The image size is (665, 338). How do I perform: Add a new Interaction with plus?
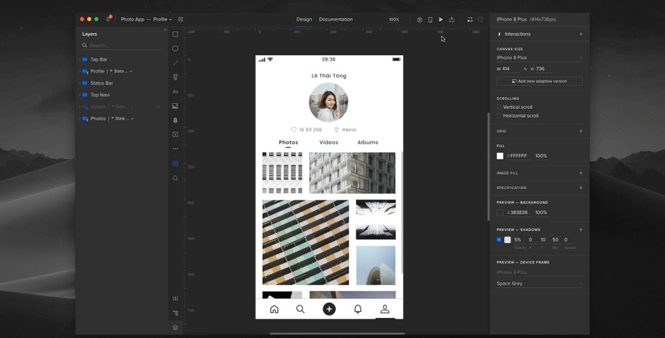pyautogui.click(x=581, y=34)
